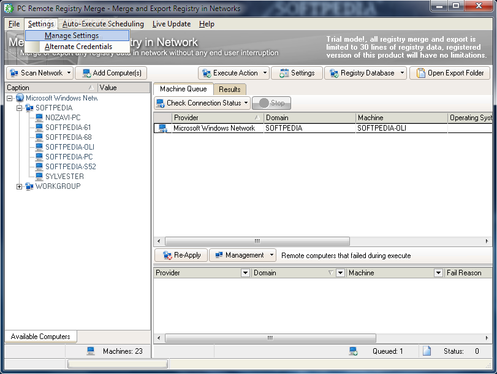Open the Help menu
The height and width of the screenshot is (374, 497).
(x=207, y=24)
